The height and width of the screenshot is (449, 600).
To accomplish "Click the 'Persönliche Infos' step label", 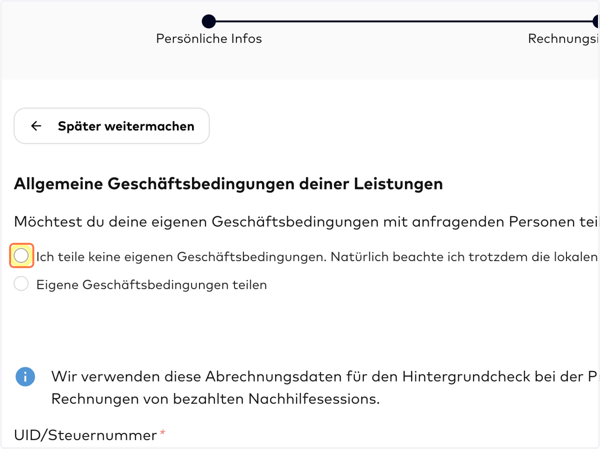I will [x=209, y=38].
